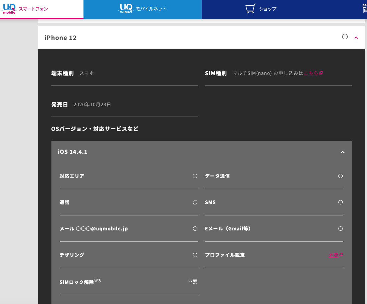Image resolution: width=367 pixels, height=304 pixels.
Task: Click the circle mark in the SMS row
Action: (340, 202)
